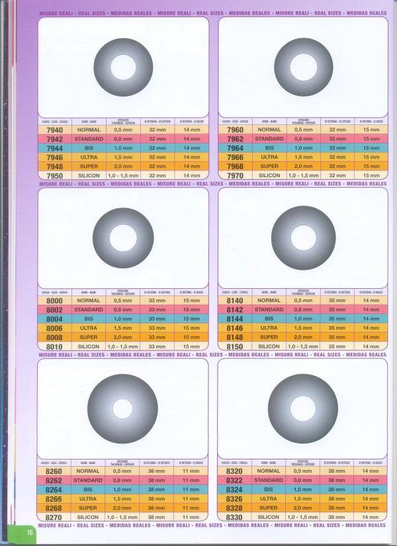The width and height of the screenshot is (397, 546).
Task: Click product code 8142
Action: point(235,310)
